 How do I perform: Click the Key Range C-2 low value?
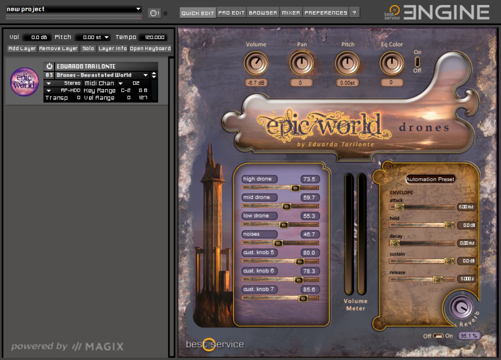pos(126,90)
